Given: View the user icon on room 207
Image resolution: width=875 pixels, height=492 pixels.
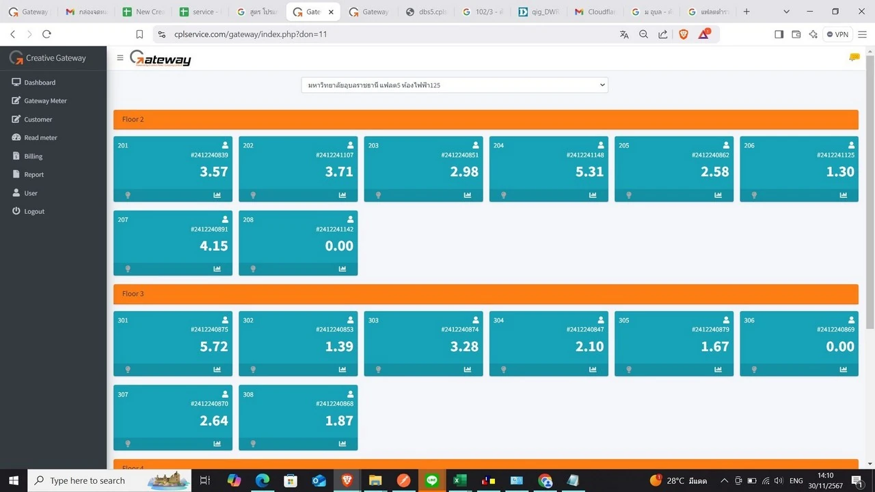Looking at the screenshot, I should [x=225, y=219].
